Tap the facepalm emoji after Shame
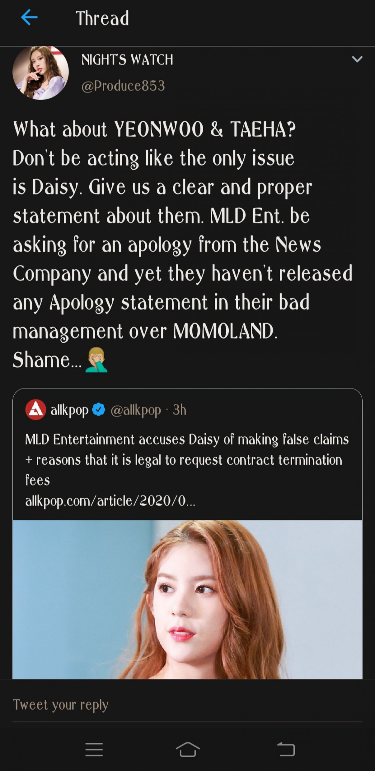Image resolution: width=375 pixels, height=771 pixels. point(97,360)
